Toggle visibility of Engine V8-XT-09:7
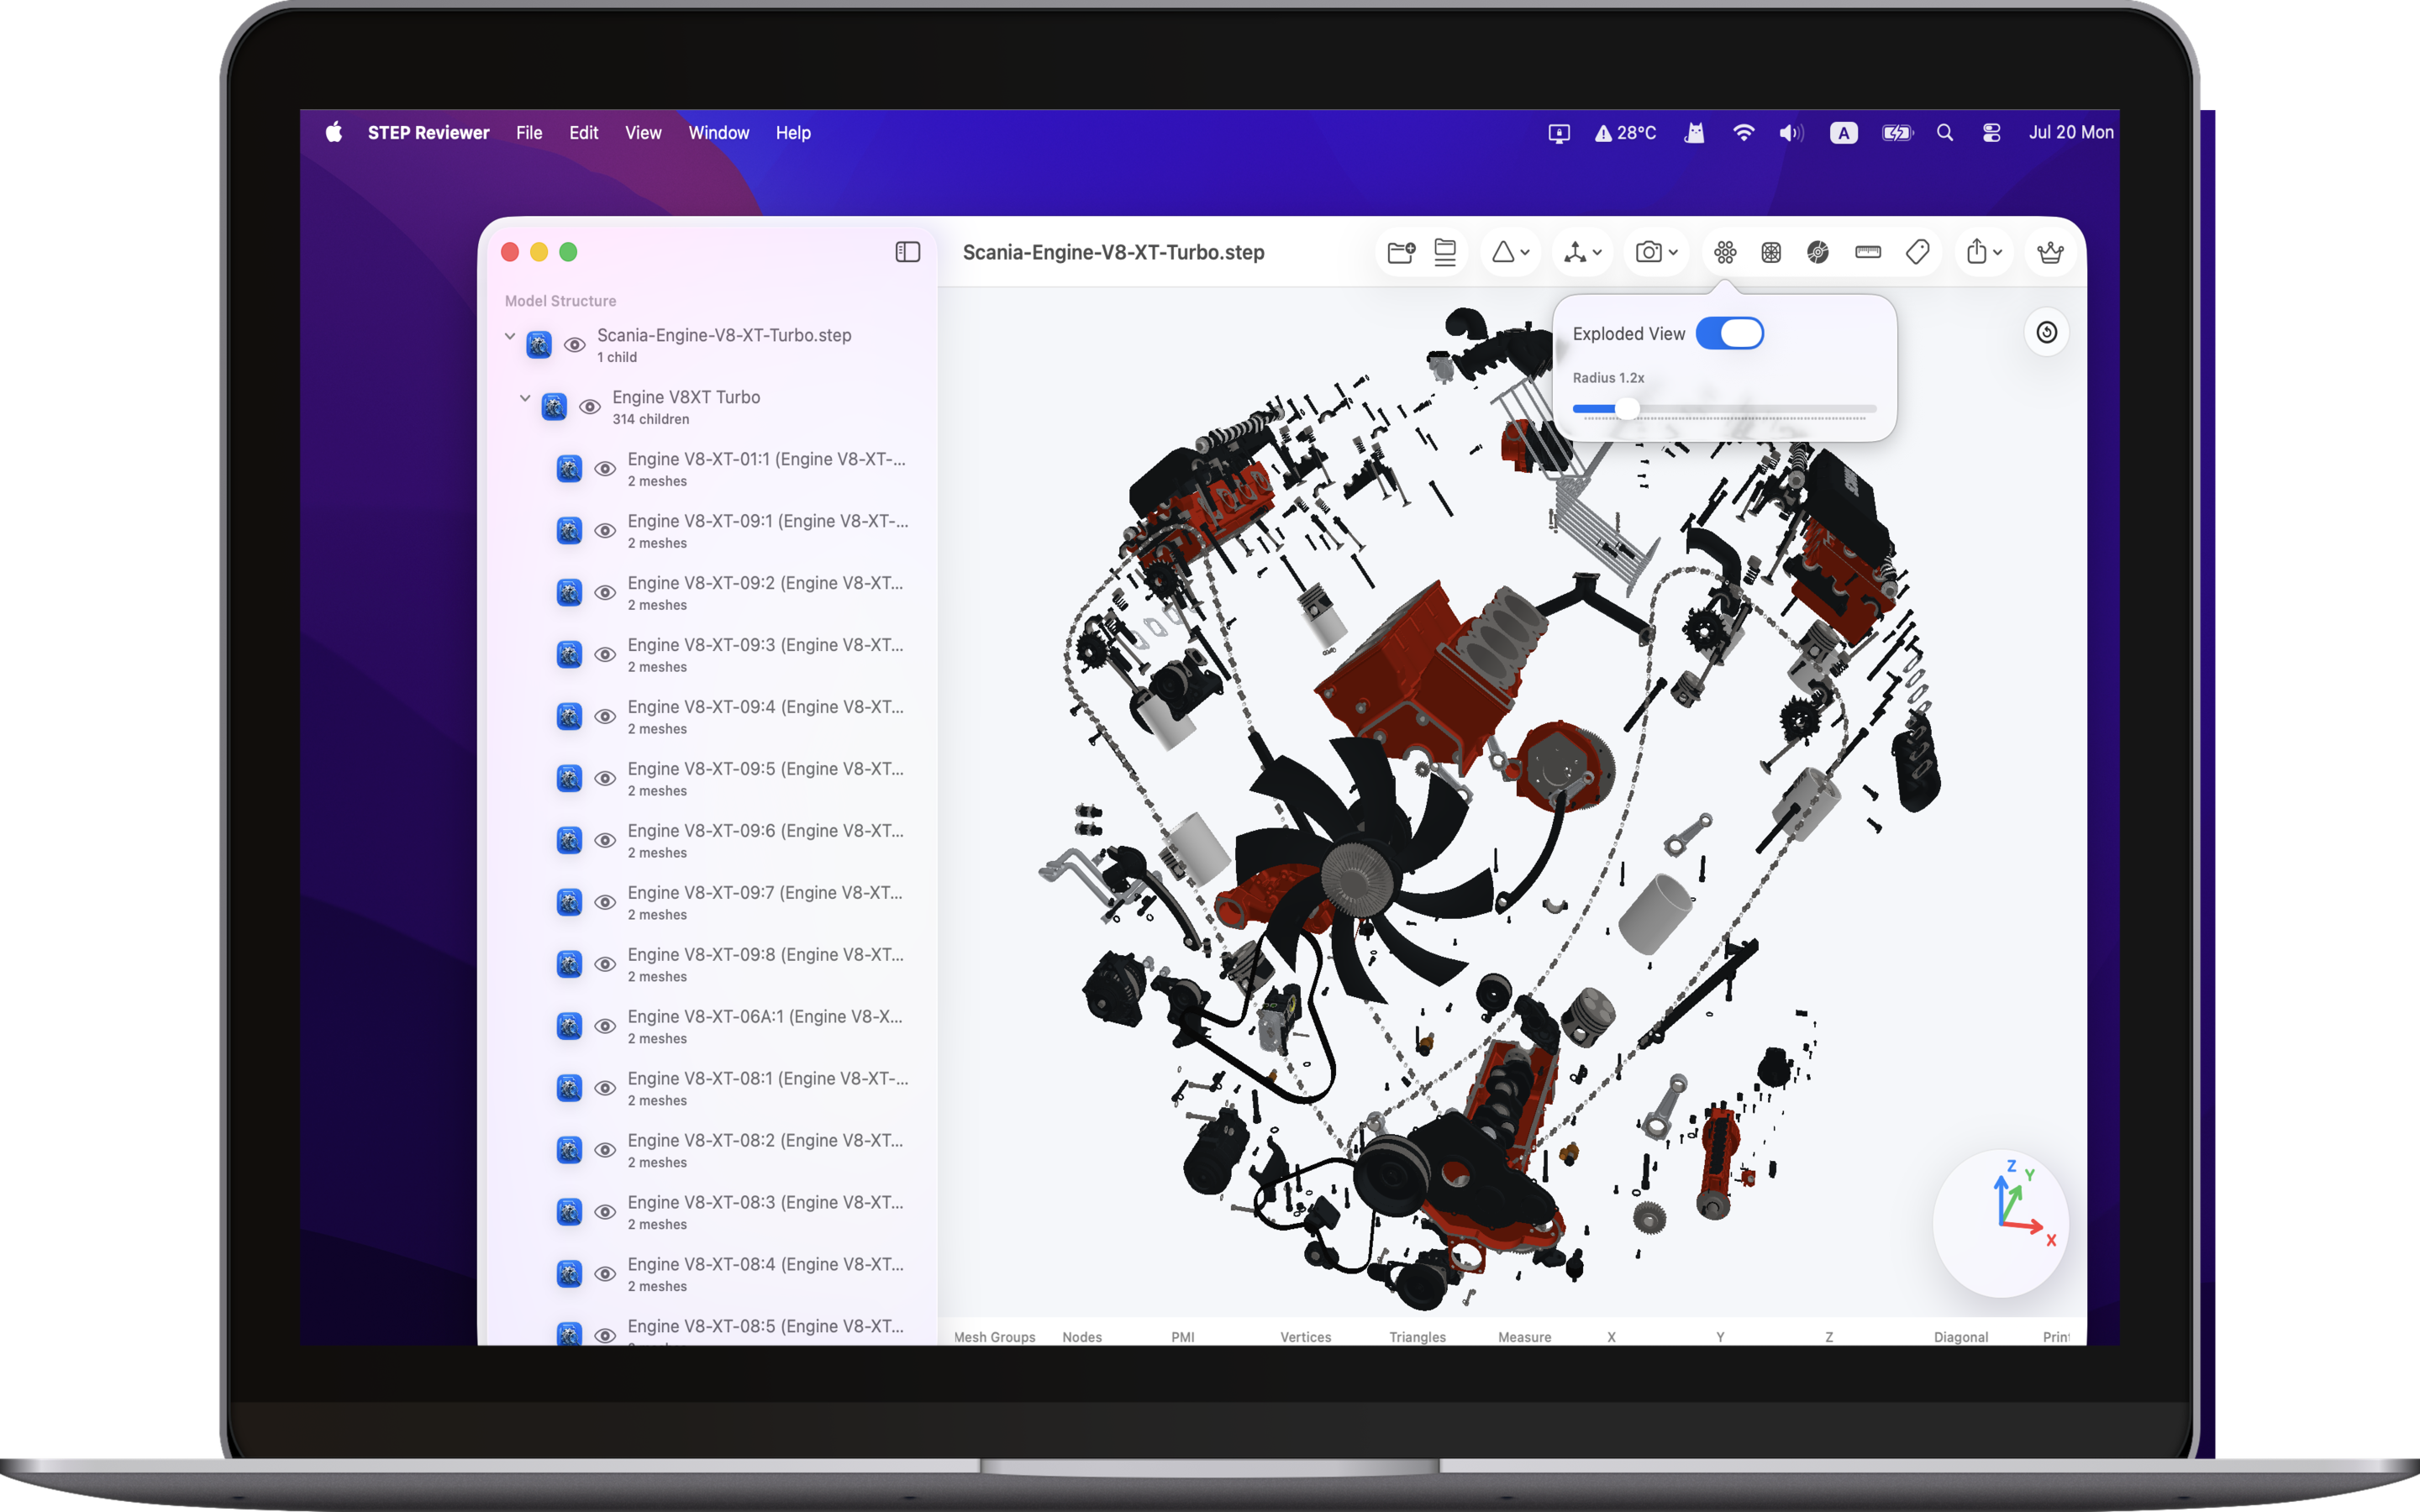This screenshot has height=1512, width=2420. click(605, 903)
